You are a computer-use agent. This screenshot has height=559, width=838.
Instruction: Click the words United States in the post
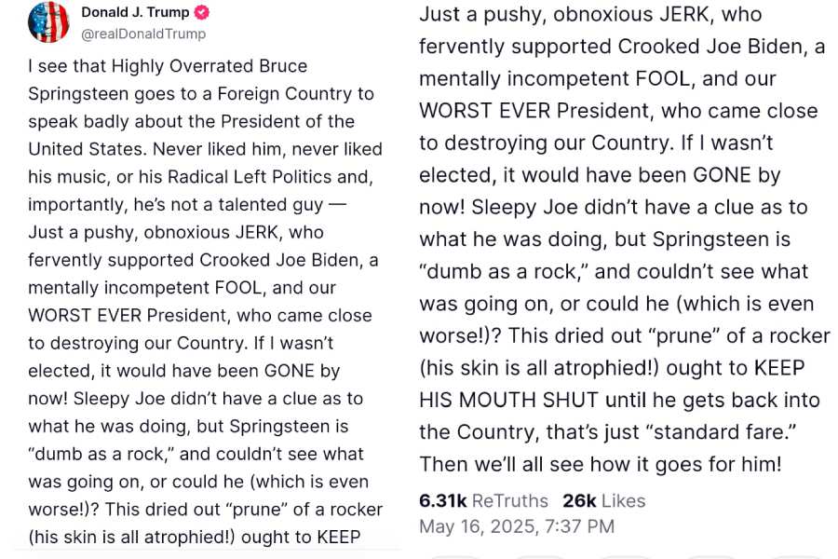click(88, 149)
